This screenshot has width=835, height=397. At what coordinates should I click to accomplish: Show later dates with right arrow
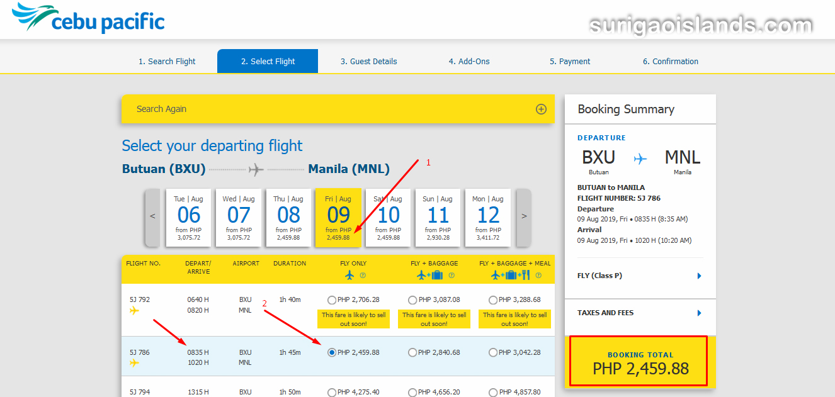[x=524, y=218]
